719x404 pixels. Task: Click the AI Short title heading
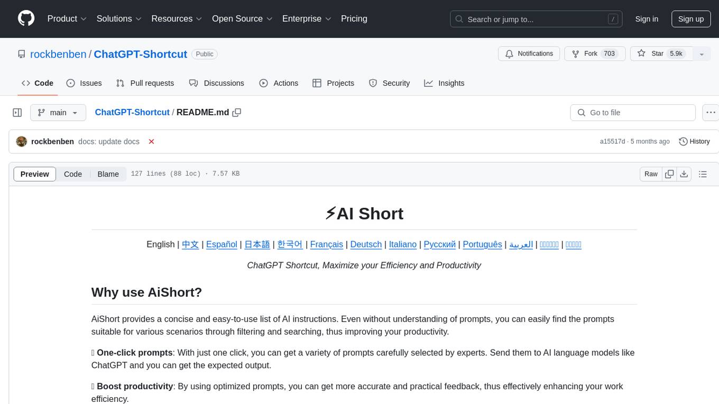point(364,214)
